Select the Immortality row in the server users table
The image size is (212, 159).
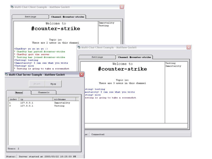tap(62, 103)
